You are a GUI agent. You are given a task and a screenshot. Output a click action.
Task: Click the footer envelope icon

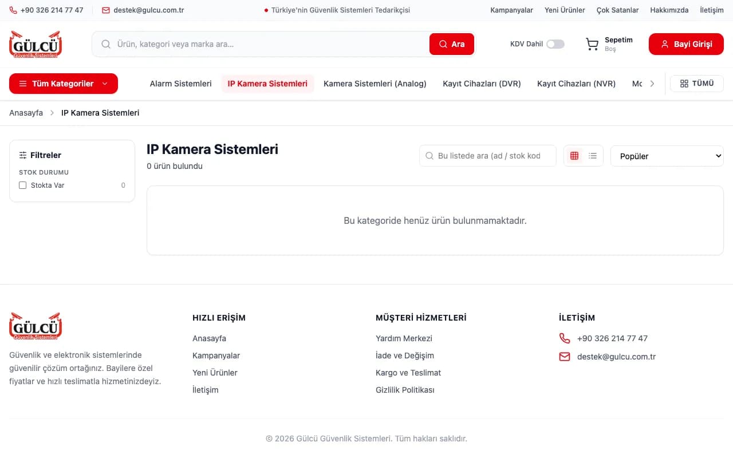point(565,357)
